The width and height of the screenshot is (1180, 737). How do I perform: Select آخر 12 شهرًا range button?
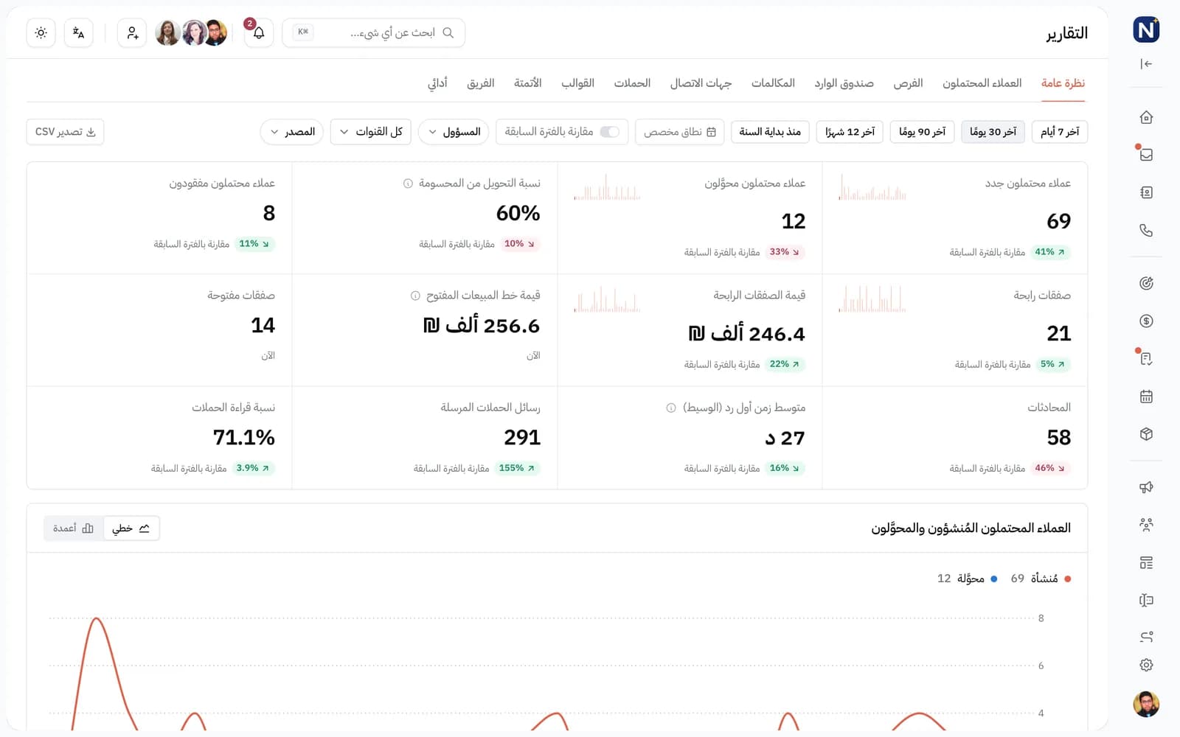coord(850,132)
